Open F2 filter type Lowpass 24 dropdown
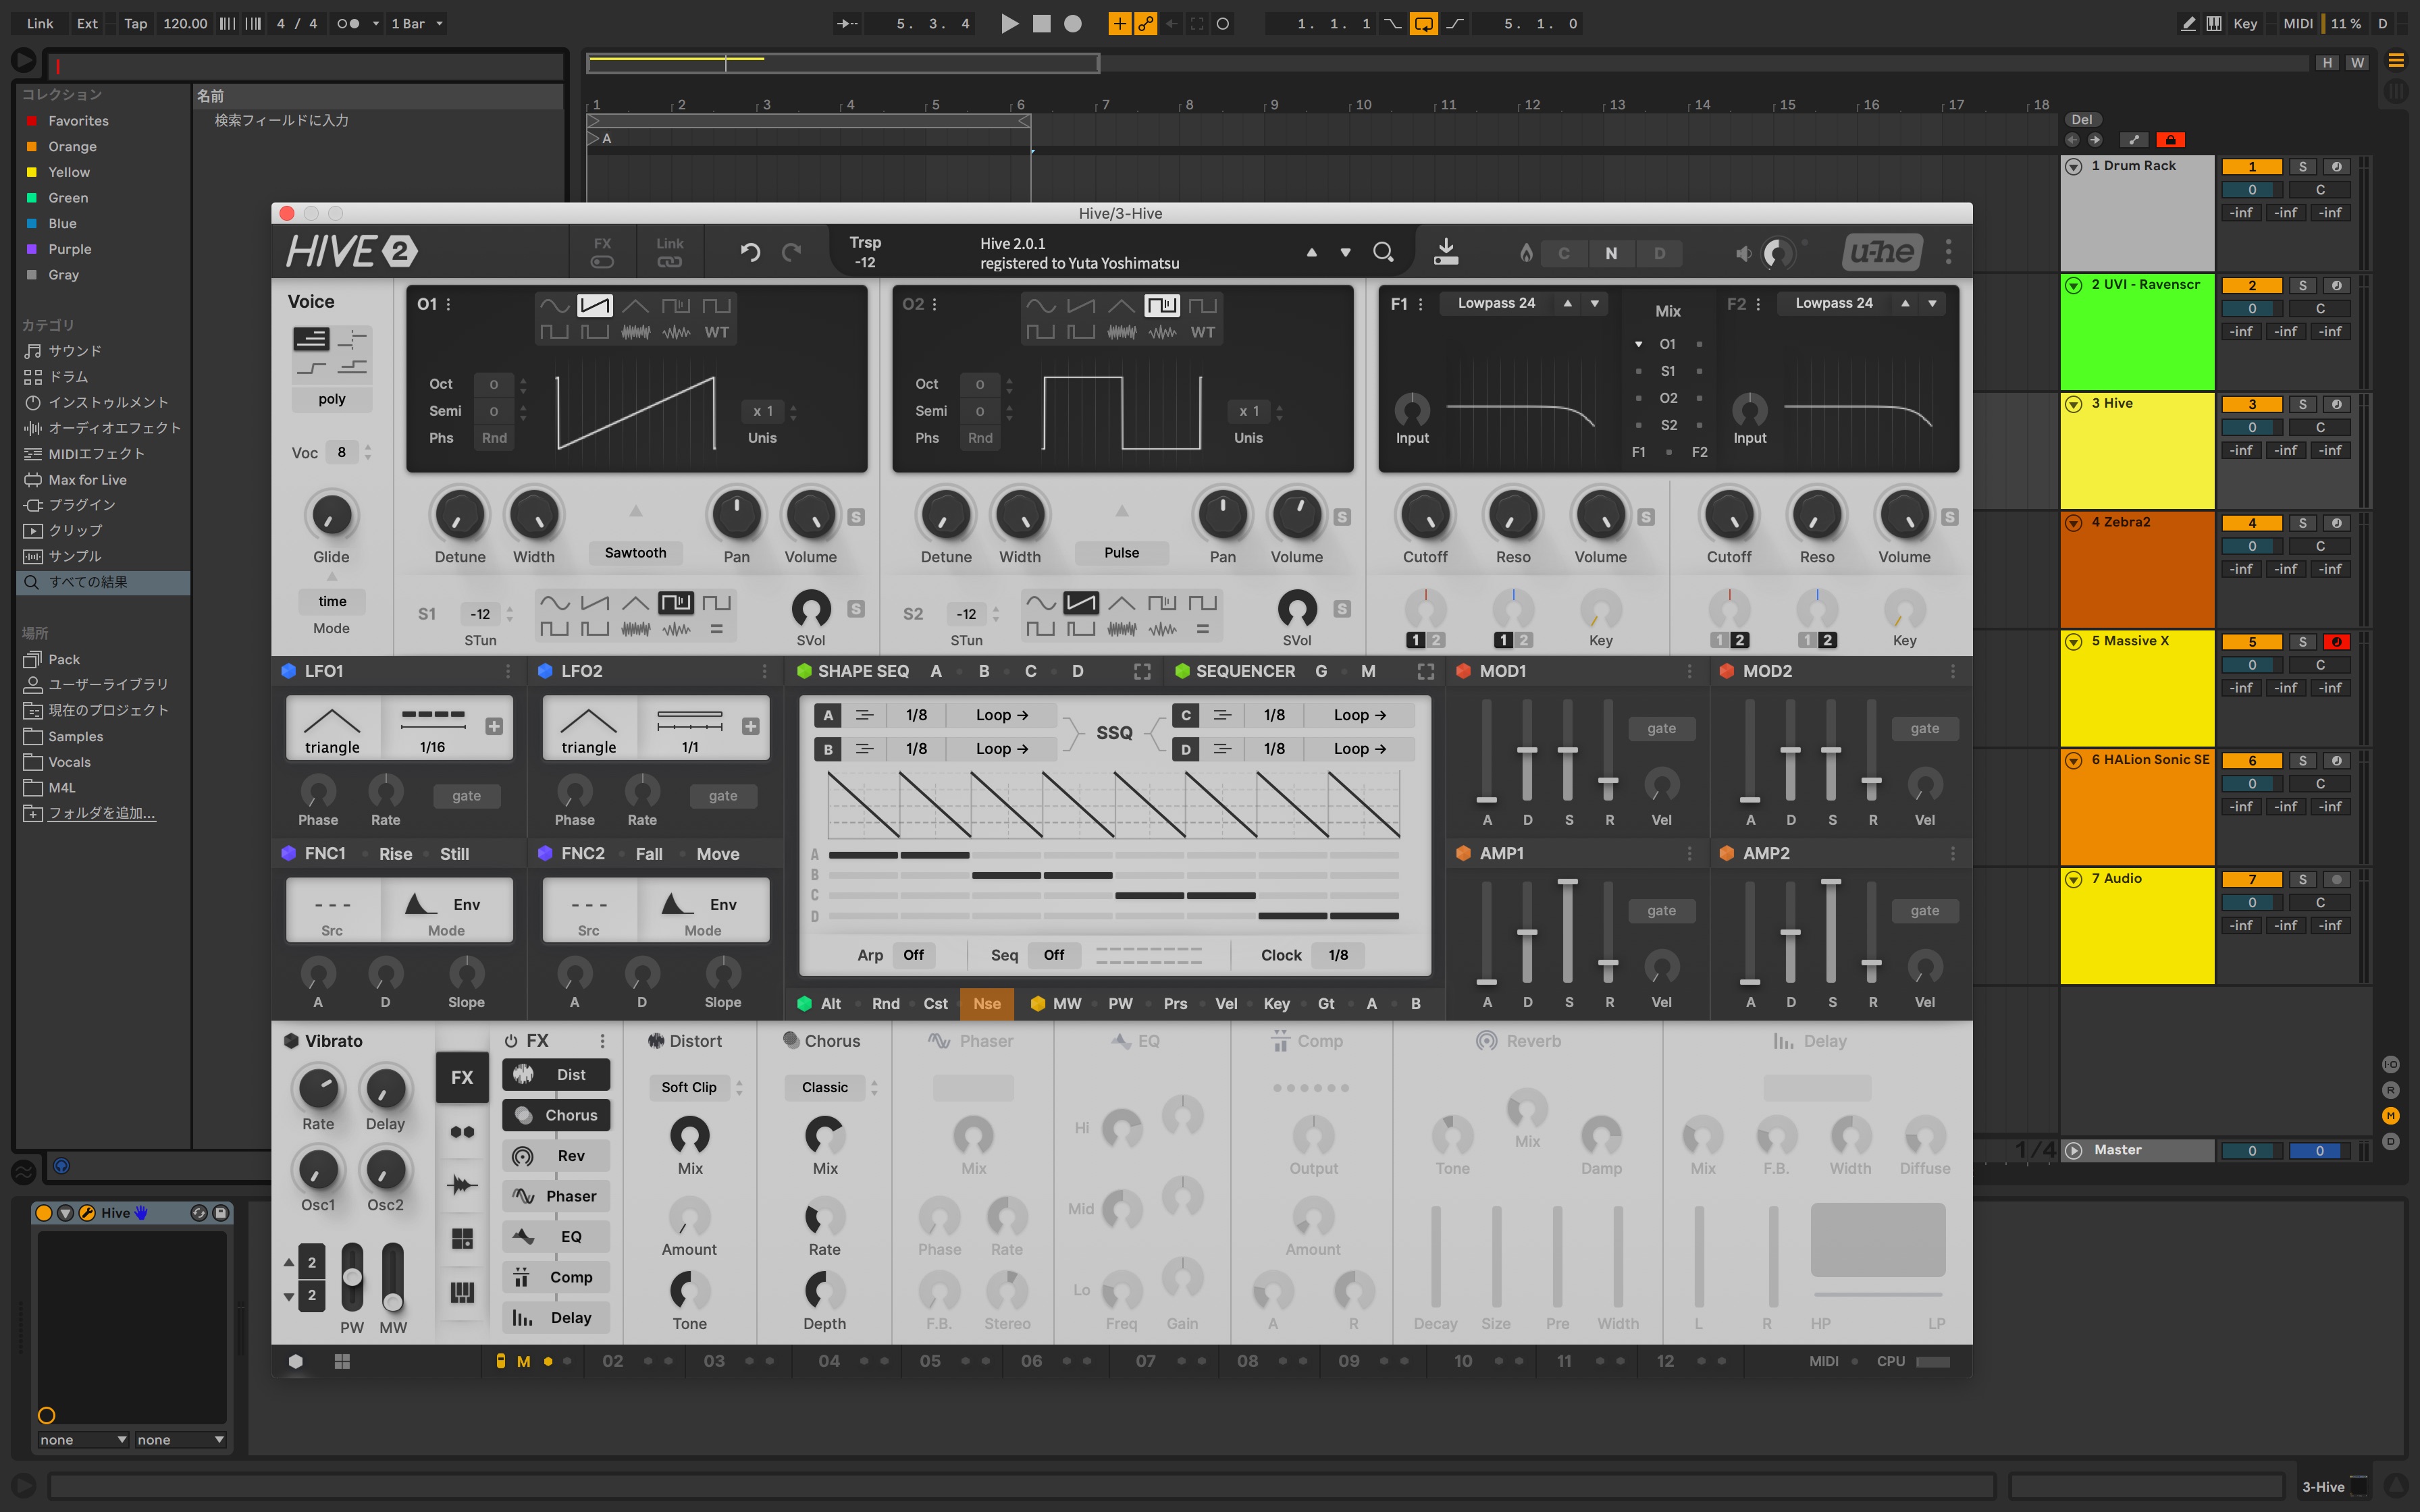This screenshot has width=2420, height=1512. coord(1834,303)
